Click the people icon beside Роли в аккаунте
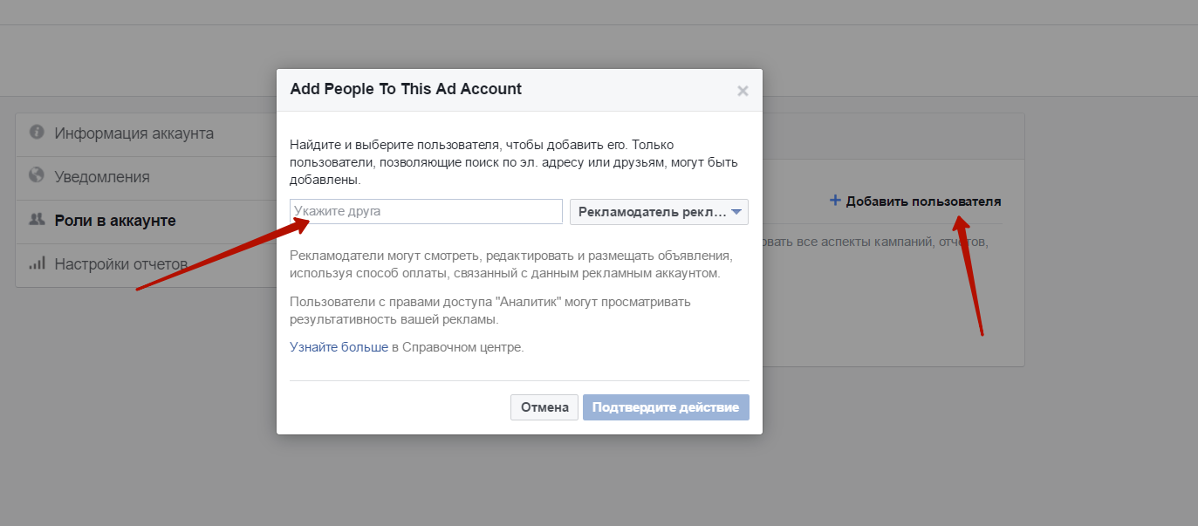Image resolution: width=1198 pixels, height=526 pixels. 37,220
